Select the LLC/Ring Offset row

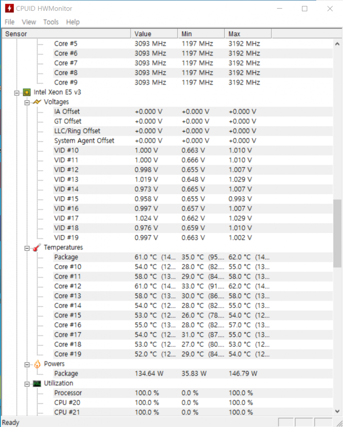(193, 131)
